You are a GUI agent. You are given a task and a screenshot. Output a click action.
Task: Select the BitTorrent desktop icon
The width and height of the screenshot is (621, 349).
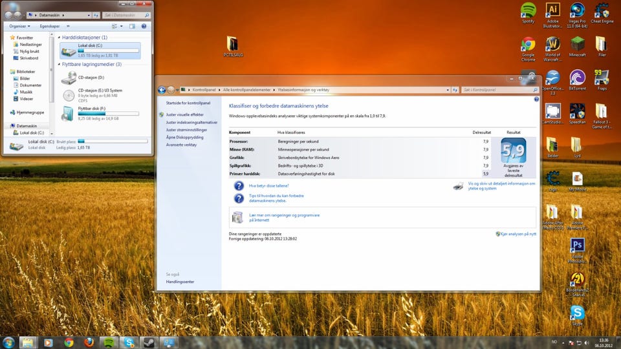(x=577, y=78)
